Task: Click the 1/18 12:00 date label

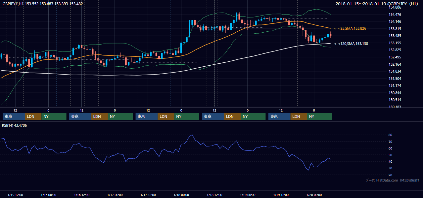Action: [214, 195]
